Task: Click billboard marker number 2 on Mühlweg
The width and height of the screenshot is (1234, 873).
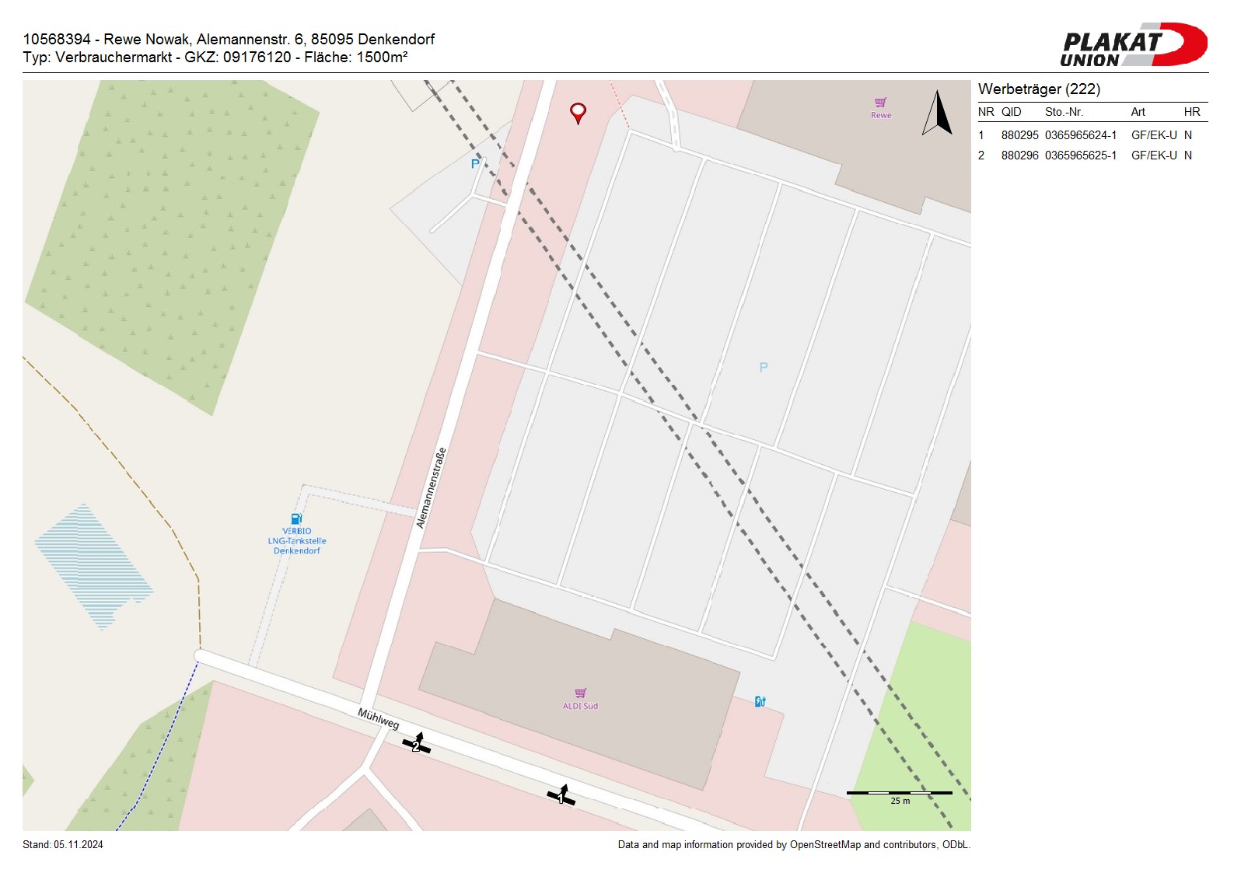Action: pyautogui.click(x=417, y=744)
